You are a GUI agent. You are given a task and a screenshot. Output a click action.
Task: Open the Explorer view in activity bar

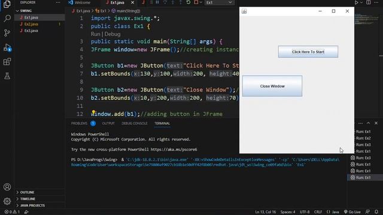pos(7,4)
